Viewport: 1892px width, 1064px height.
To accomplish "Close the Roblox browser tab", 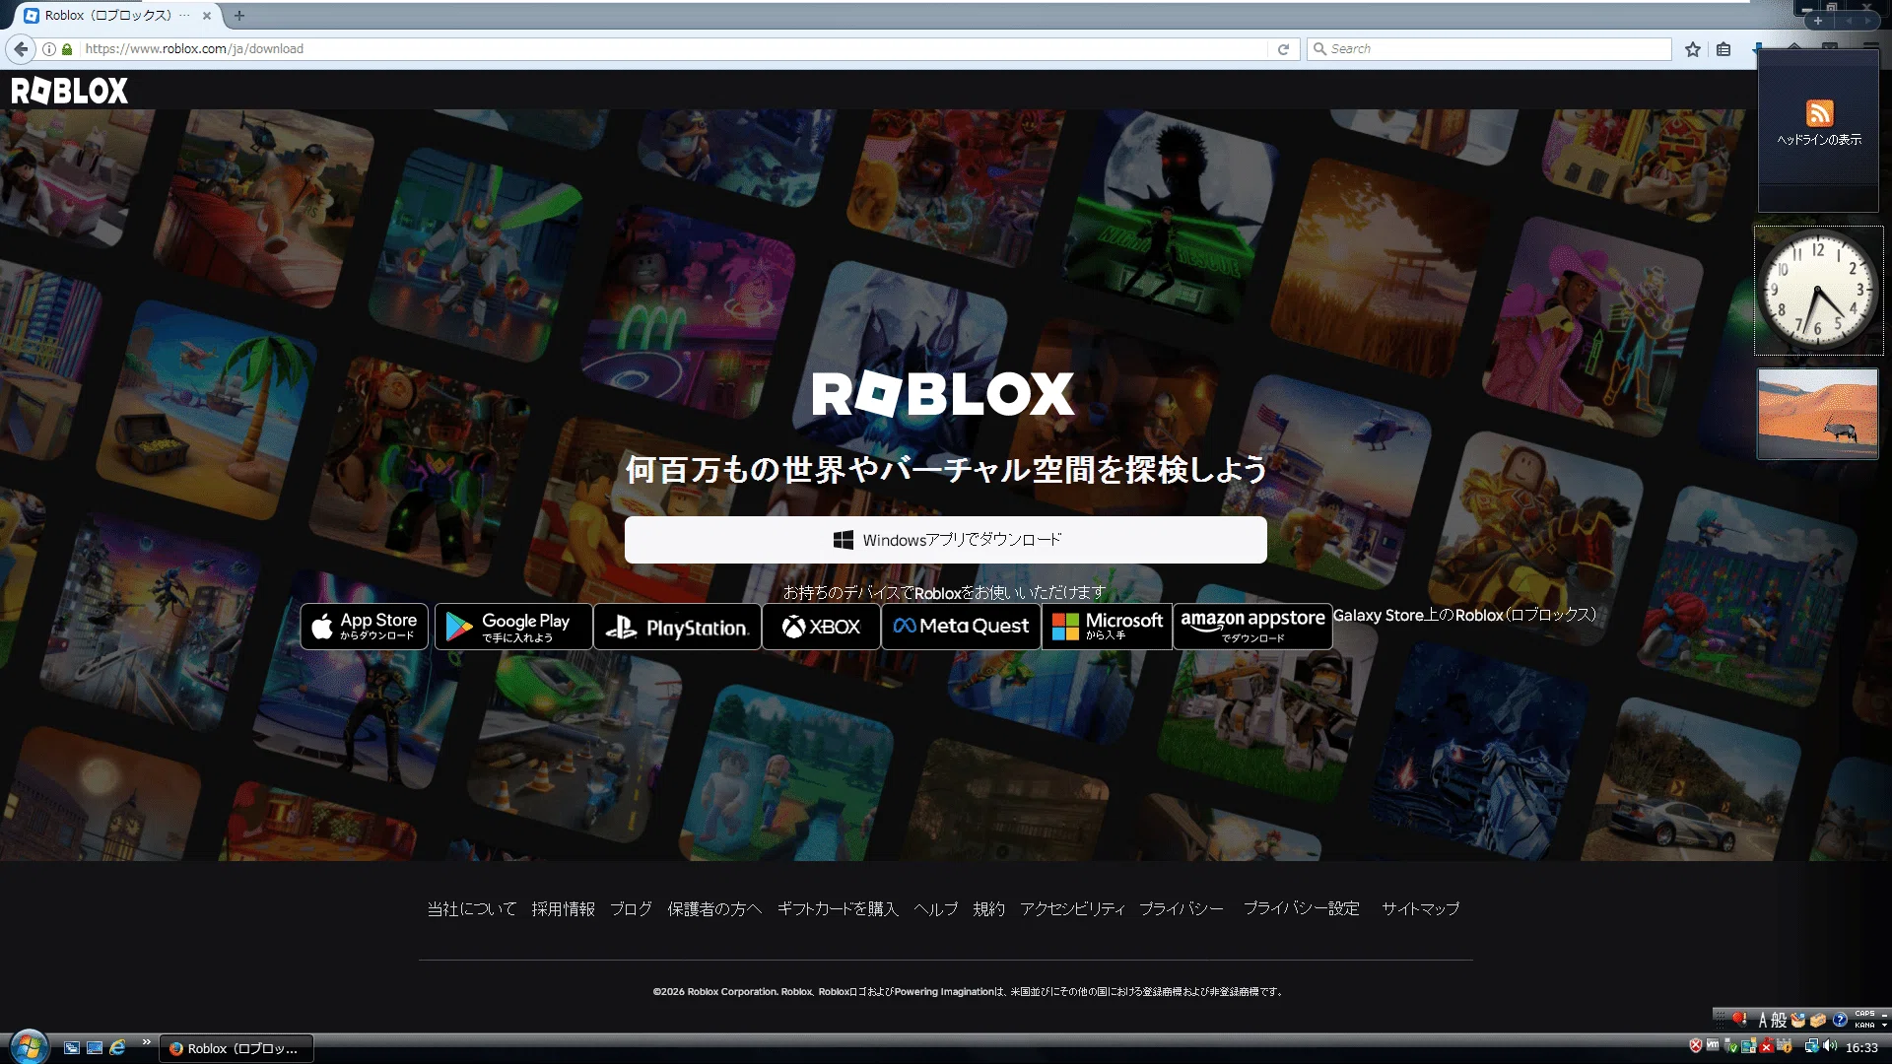I will [x=207, y=16].
